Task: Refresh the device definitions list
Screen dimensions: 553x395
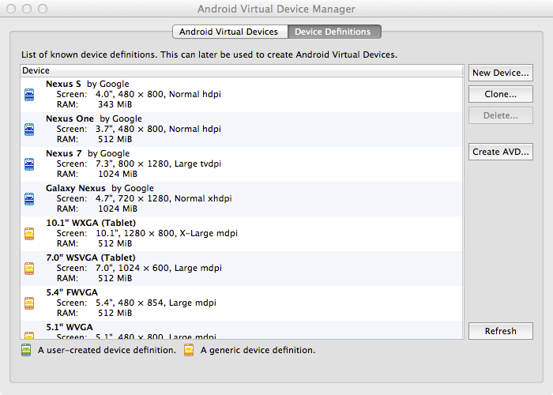Action: click(500, 331)
